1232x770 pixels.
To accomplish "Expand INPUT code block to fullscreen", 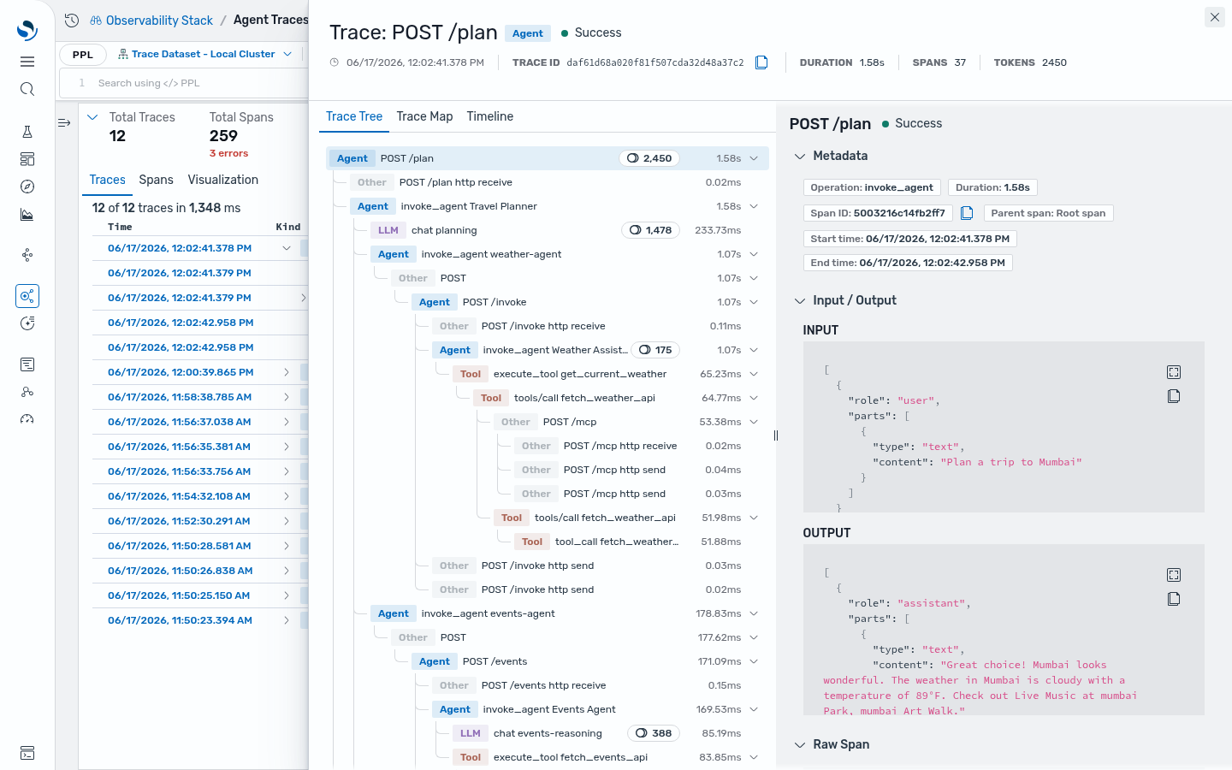I will click(1174, 372).
